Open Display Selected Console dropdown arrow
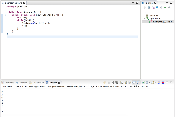 (x=150, y=83)
